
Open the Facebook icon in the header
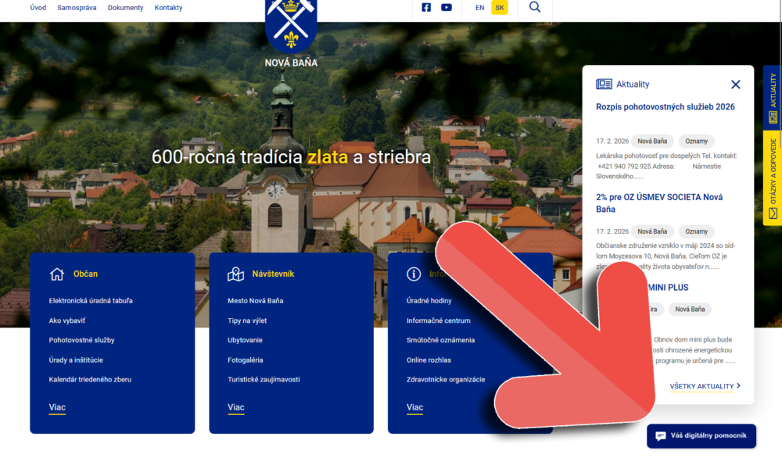click(425, 7)
